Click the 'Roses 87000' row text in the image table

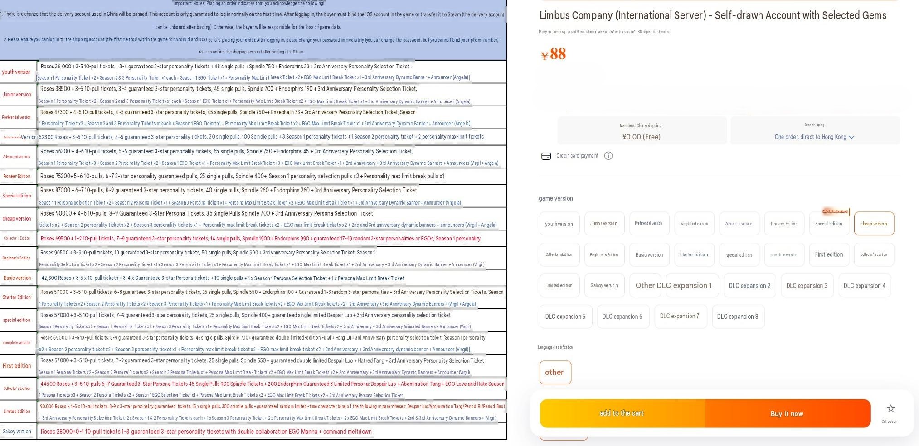click(229, 190)
